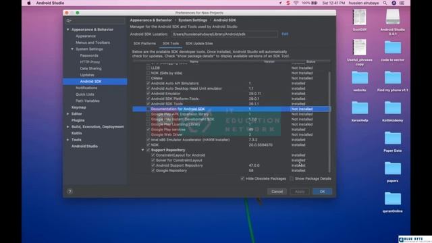Screen dimensions: 432x243
Task: Select the Android SDK Tools row
Action: point(232,104)
